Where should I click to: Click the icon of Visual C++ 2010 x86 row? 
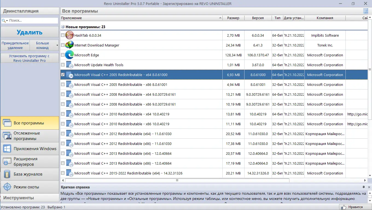pyautogui.click(x=70, y=124)
